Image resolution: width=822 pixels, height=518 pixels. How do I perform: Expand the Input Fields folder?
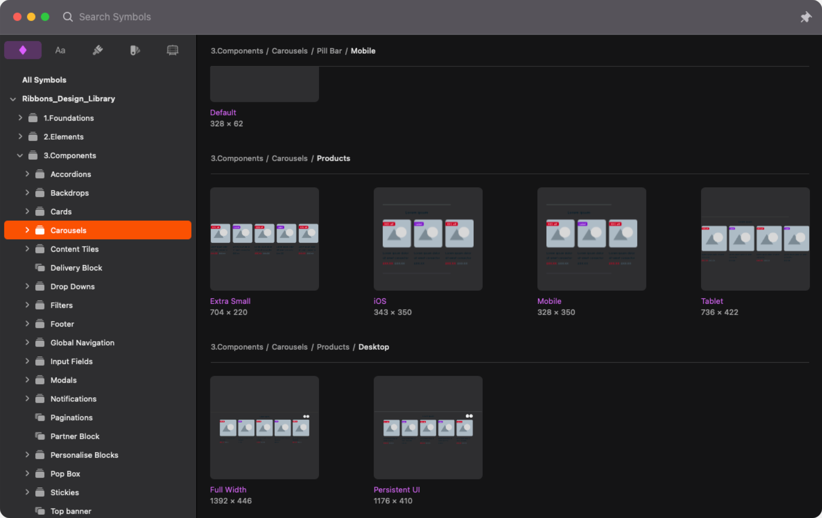27,361
